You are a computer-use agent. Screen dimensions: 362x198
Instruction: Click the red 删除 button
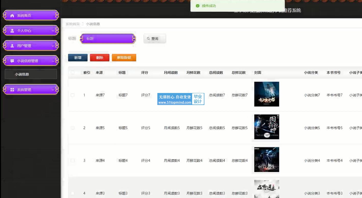coord(100,58)
